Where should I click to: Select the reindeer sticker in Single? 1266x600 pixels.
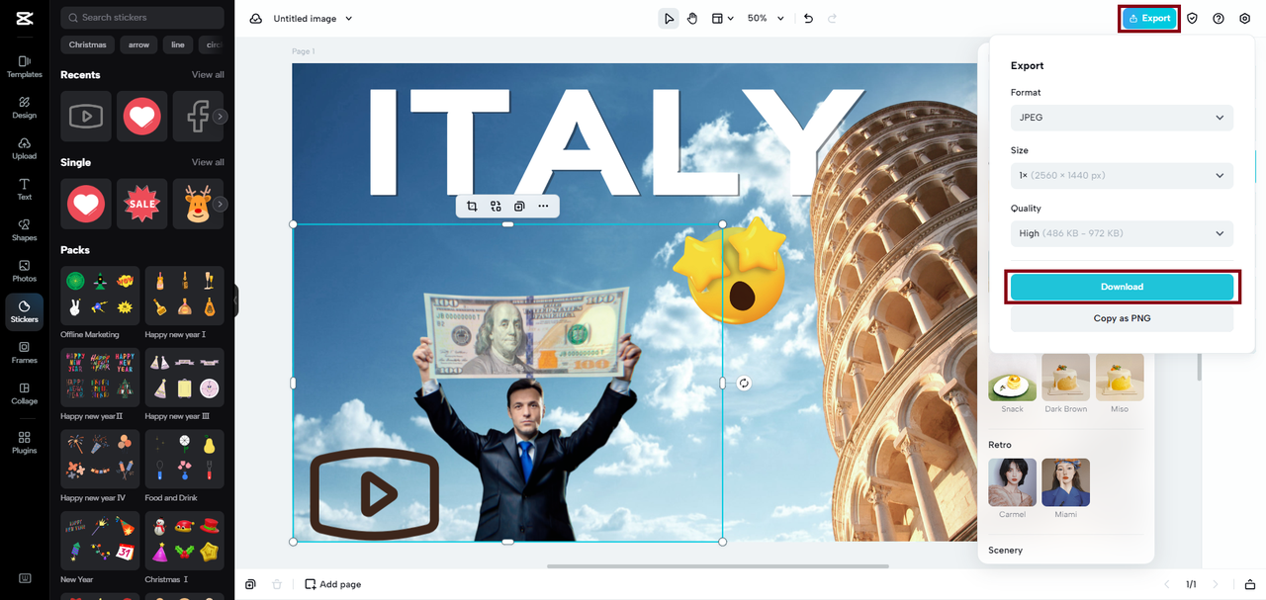pos(197,204)
